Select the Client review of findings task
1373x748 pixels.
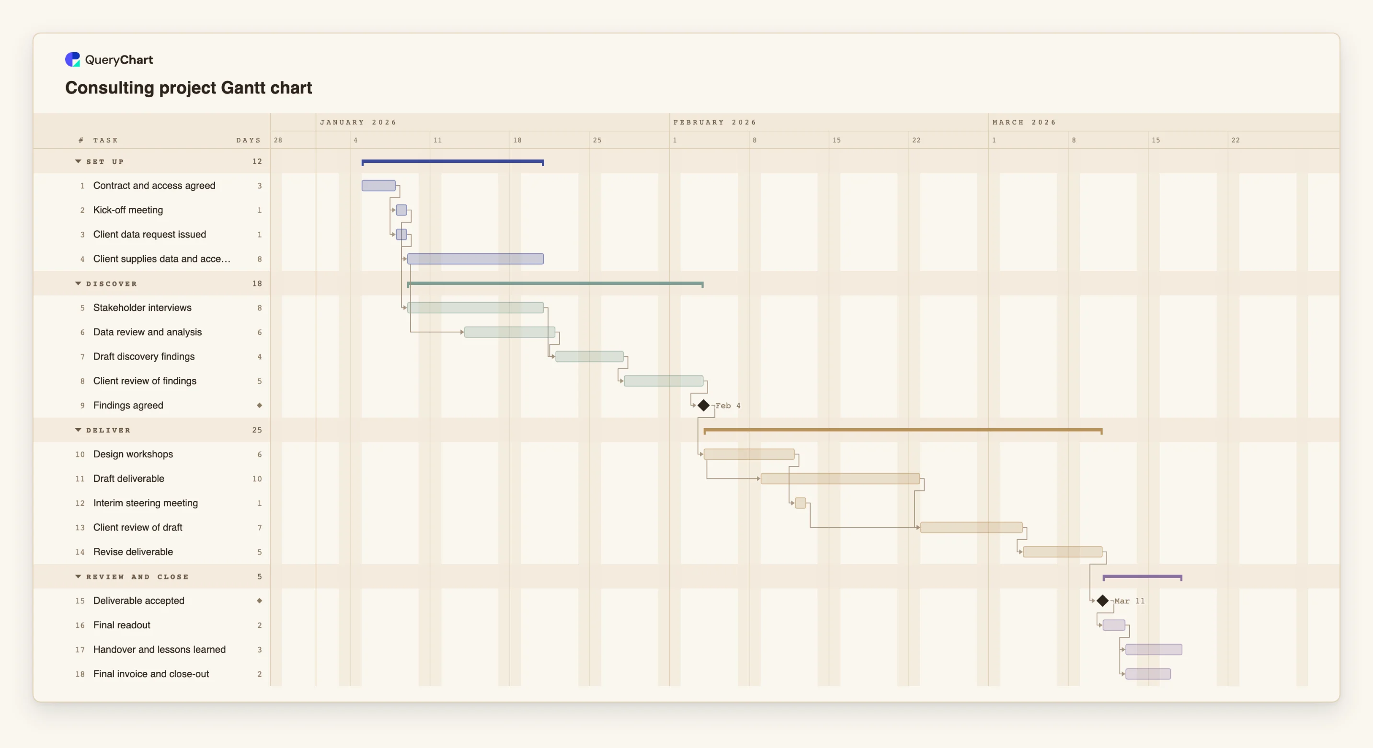point(145,381)
